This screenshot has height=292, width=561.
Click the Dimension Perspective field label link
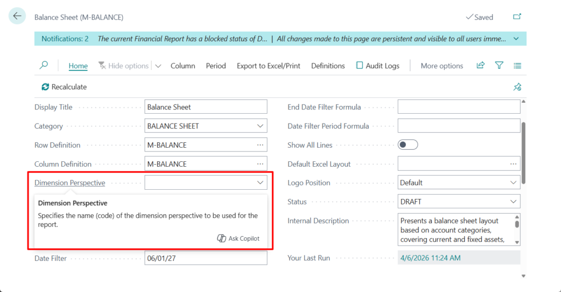pyautogui.click(x=70, y=183)
